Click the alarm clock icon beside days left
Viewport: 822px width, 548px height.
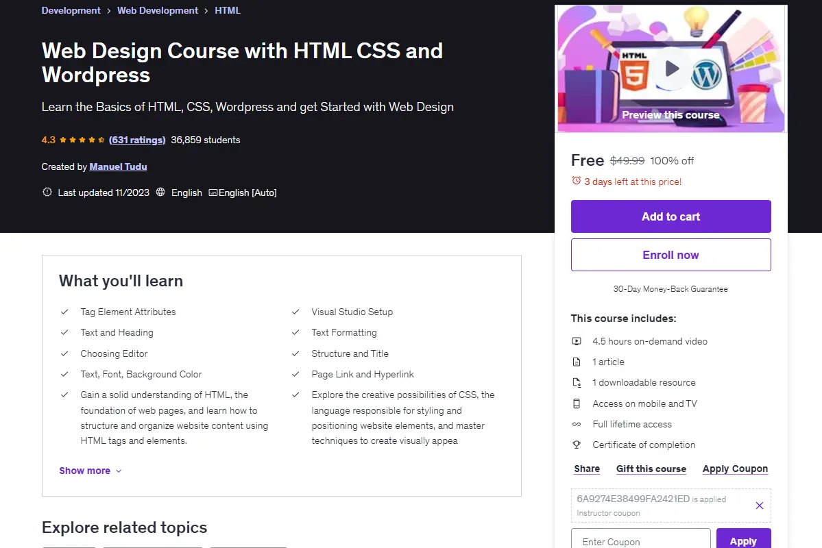pyautogui.click(x=576, y=181)
